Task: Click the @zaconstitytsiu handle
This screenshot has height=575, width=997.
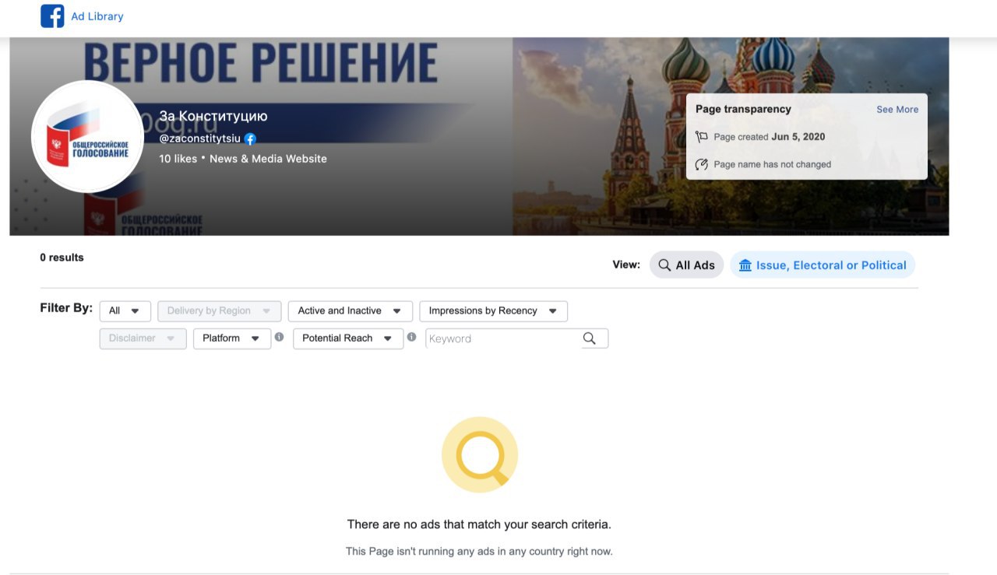Action: pos(200,138)
